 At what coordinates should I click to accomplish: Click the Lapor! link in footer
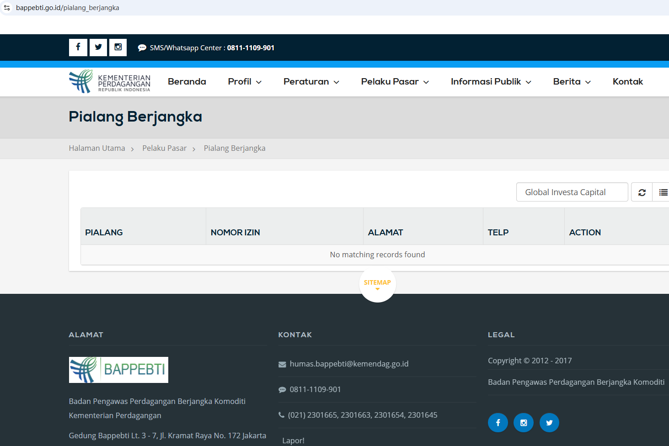click(x=293, y=441)
